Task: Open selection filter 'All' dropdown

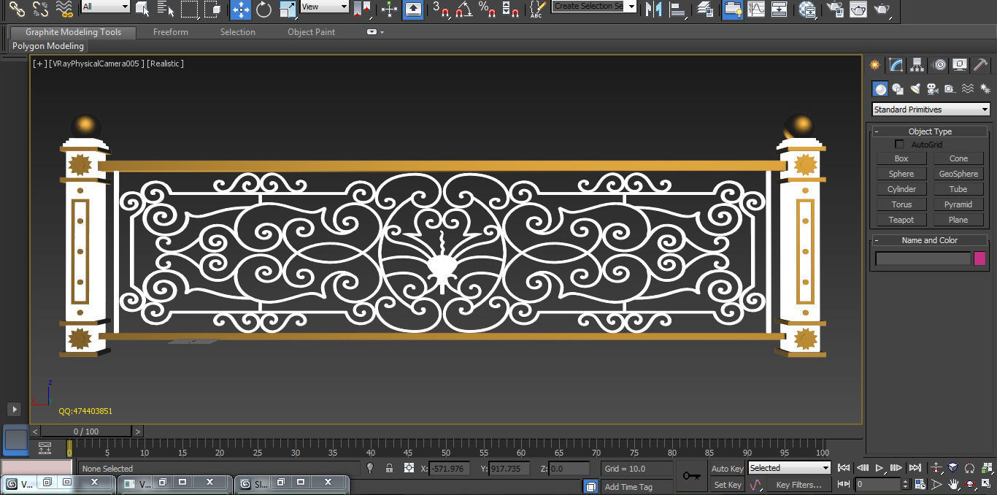Action: (x=105, y=7)
